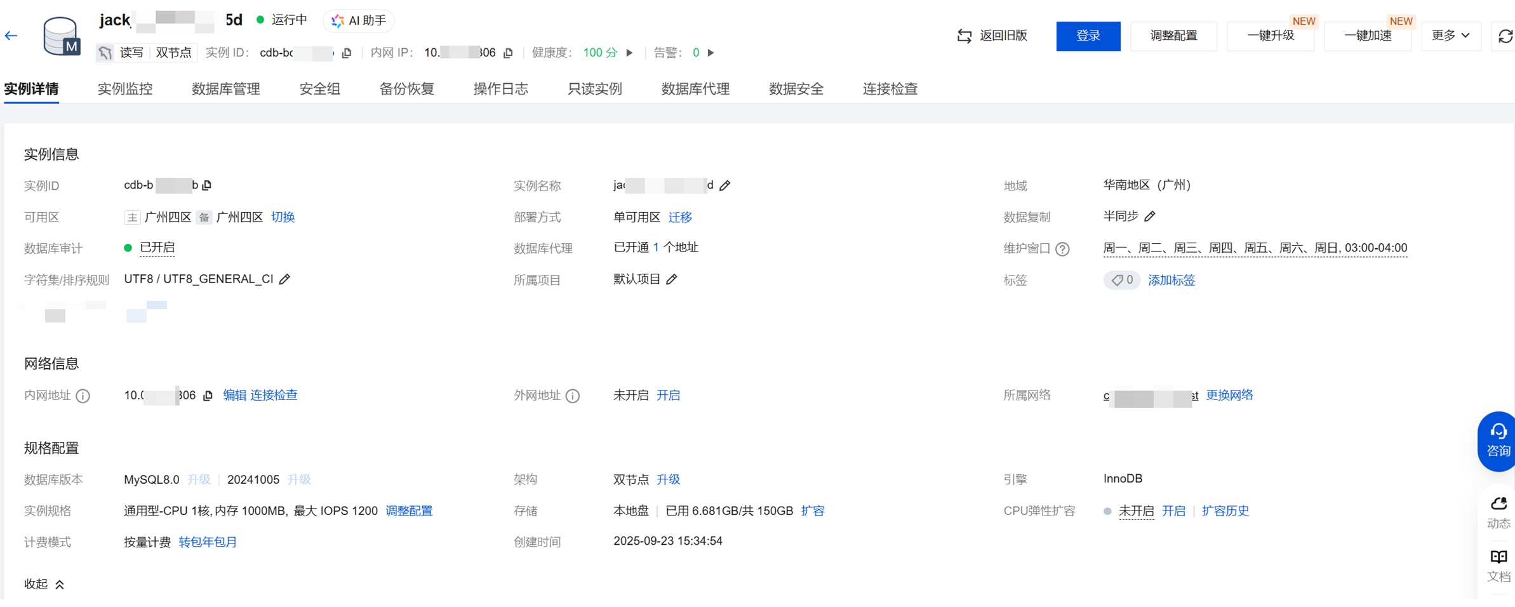Viewport: 1515px width, 607px height.
Task: Edit the data replication mode
Action: 1150,217
